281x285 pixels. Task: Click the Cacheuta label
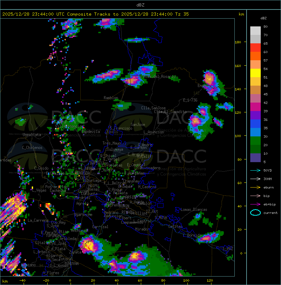58,191
